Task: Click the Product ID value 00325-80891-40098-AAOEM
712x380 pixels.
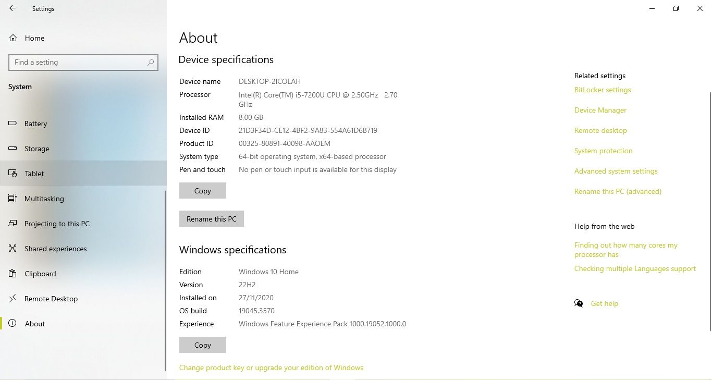Action: tap(285, 143)
